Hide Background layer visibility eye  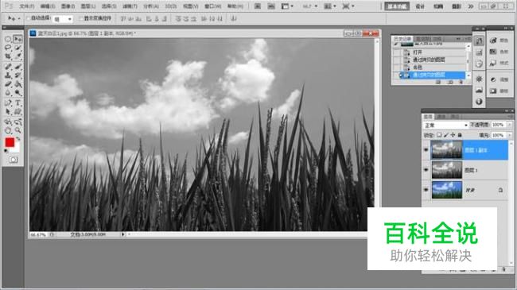pyautogui.click(x=426, y=190)
